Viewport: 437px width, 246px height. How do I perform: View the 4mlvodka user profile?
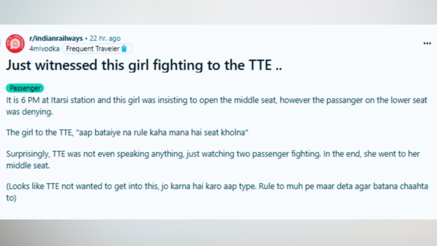pyautogui.click(x=44, y=49)
